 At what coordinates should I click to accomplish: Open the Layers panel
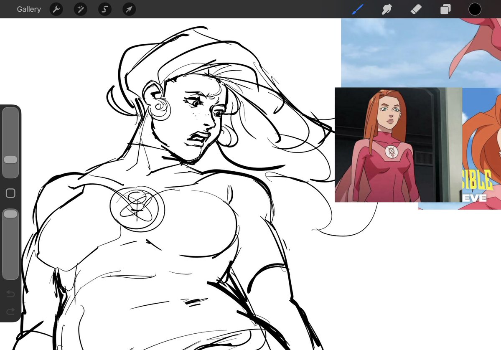click(x=445, y=9)
